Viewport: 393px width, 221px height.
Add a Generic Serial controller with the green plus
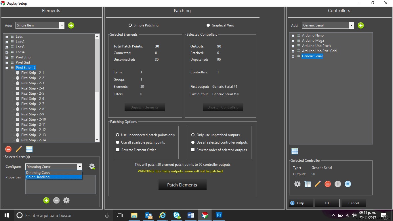coord(361,25)
